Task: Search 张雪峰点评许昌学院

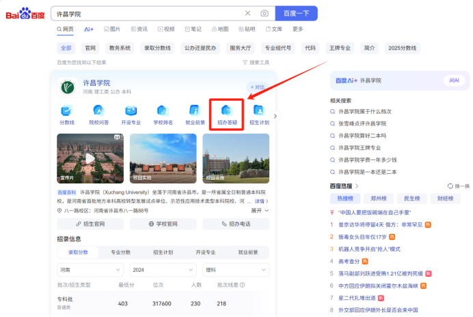Action: pos(362,123)
